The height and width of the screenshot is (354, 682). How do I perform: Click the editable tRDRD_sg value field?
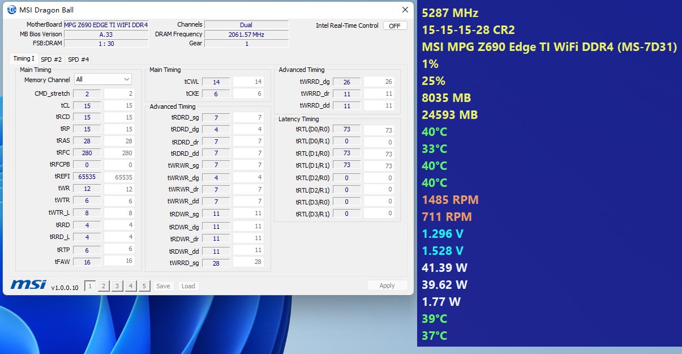pos(248,117)
